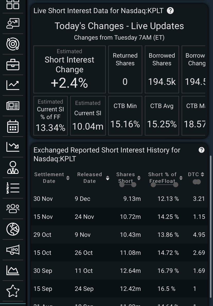This screenshot has height=306, width=213.
Task: Click right handle of Shares Short range slider
Action: coord(134,185)
